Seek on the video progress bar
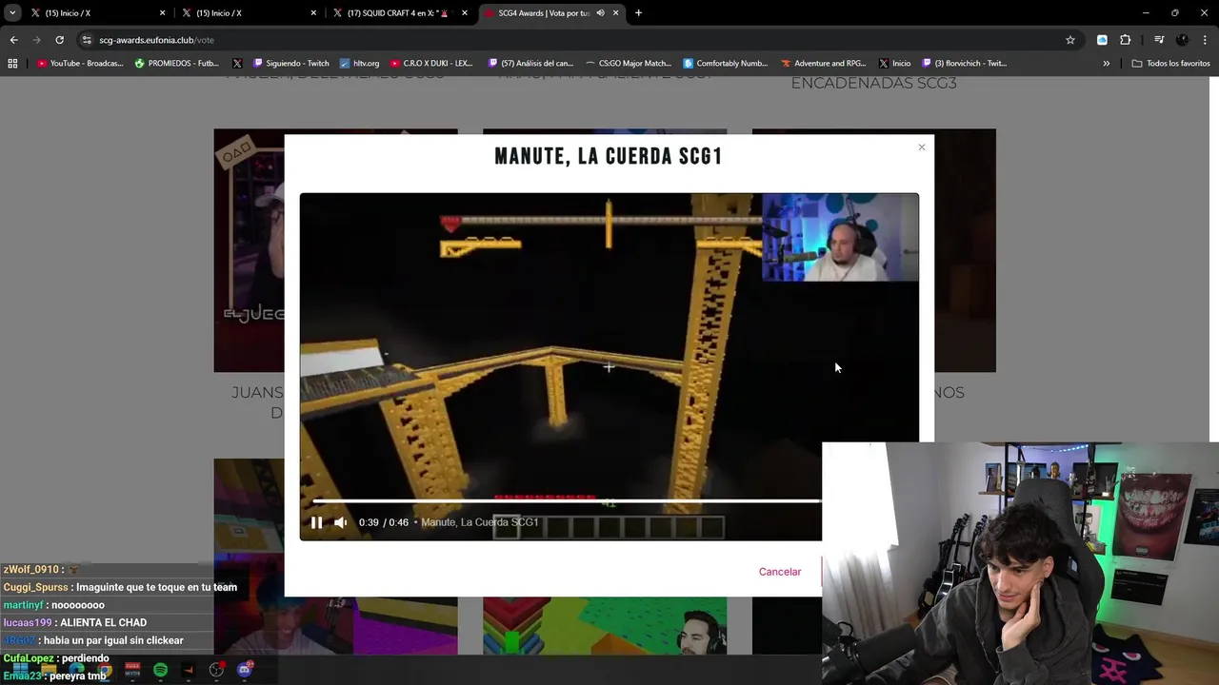The width and height of the screenshot is (1219, 685). 567,500
